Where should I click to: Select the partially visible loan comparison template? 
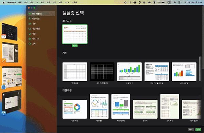191,109
